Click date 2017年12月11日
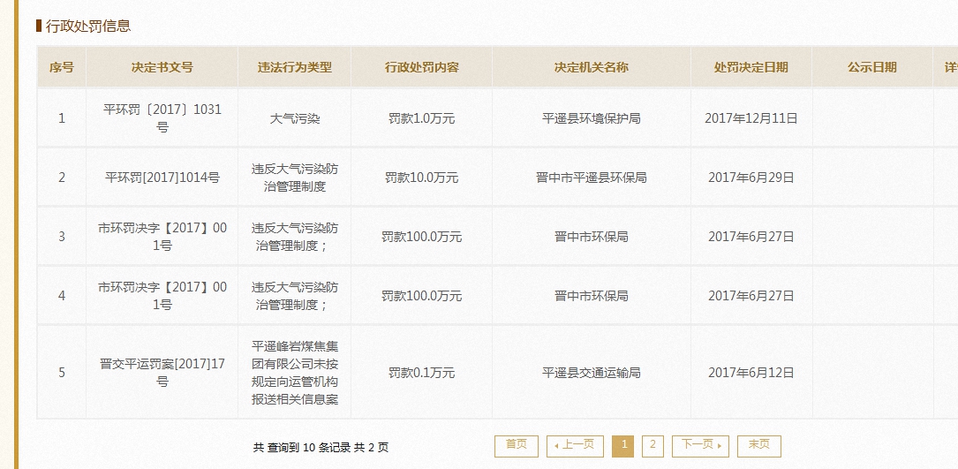 tap(751, 118)
